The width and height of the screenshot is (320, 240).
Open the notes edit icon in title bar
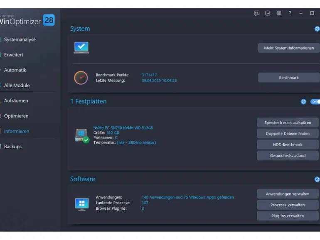tap(268, 13)
